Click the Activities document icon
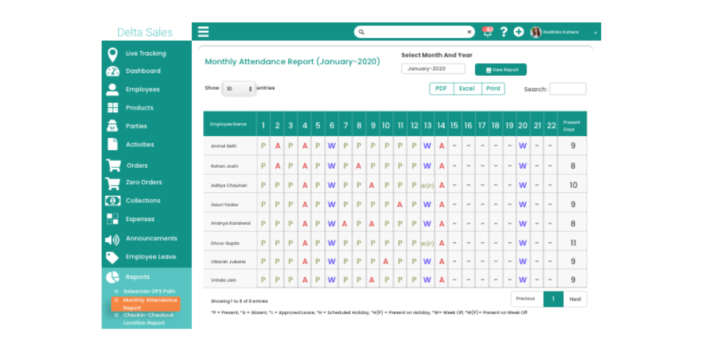Viewport: 703px width, 351px height. click(112, 144)
